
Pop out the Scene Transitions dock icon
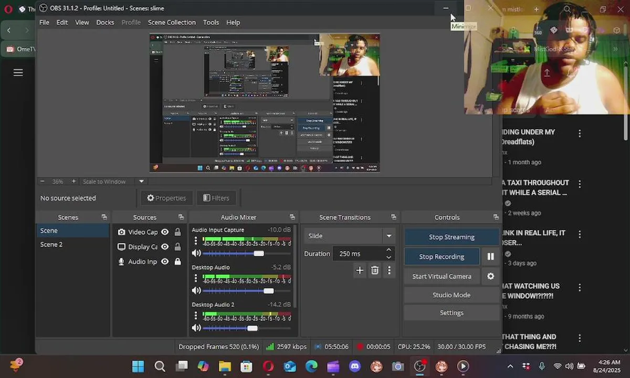pyautogui.click(x=394, y=217)
